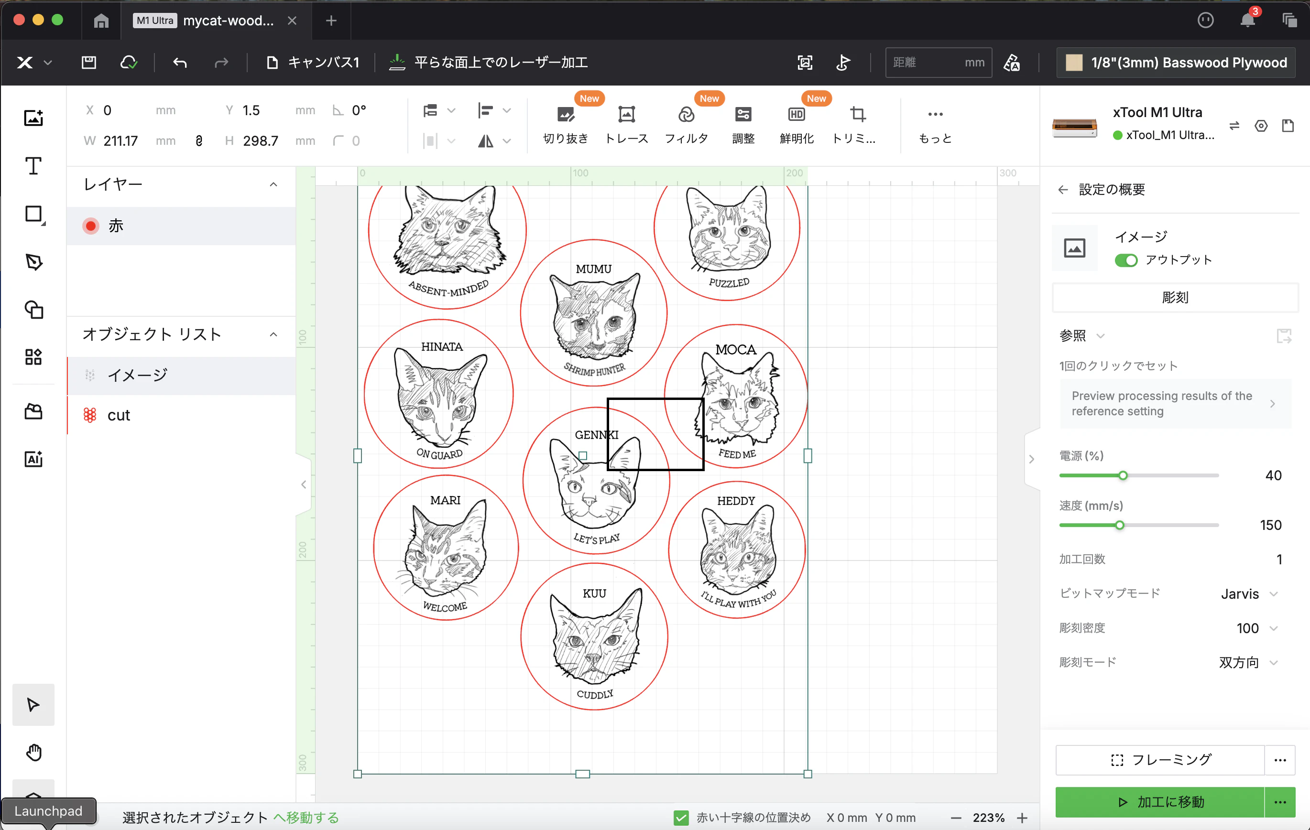Image resolution: width=1310 pixels, height=830 pixels.
Task: Collapse the レイヤー panel chevron
Action: tap(273, 185)
